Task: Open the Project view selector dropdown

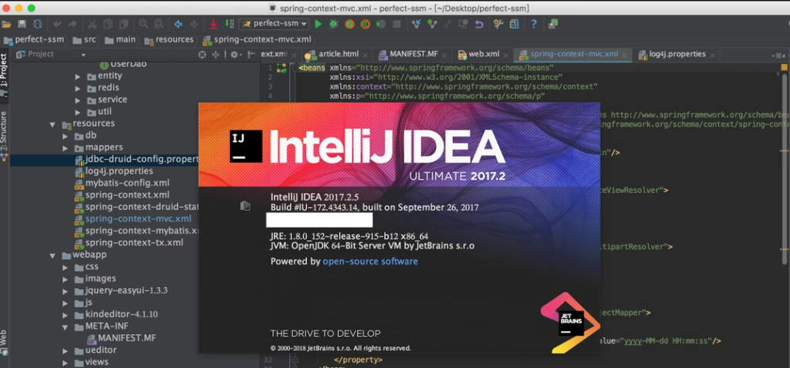Action: pyautogui.click(x=83, y=55)
